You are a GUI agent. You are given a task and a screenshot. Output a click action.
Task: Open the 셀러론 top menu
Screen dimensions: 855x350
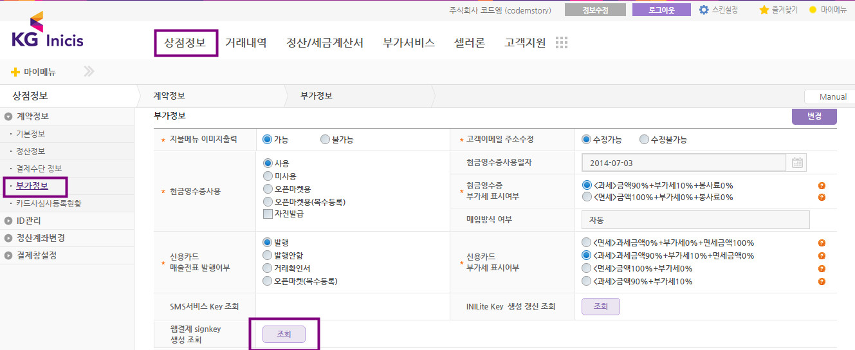click(x=470, y=43)
